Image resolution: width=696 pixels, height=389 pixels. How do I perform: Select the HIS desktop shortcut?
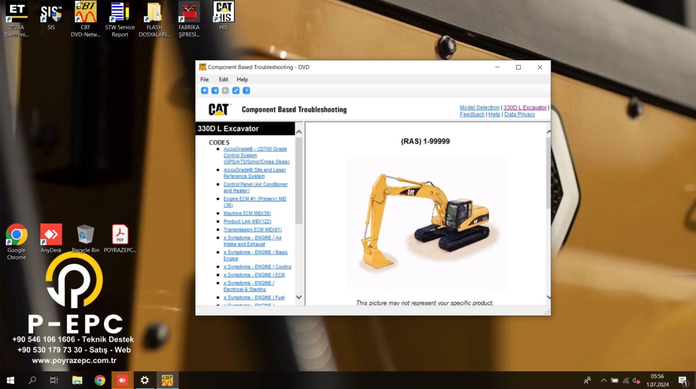pos(223,16)
